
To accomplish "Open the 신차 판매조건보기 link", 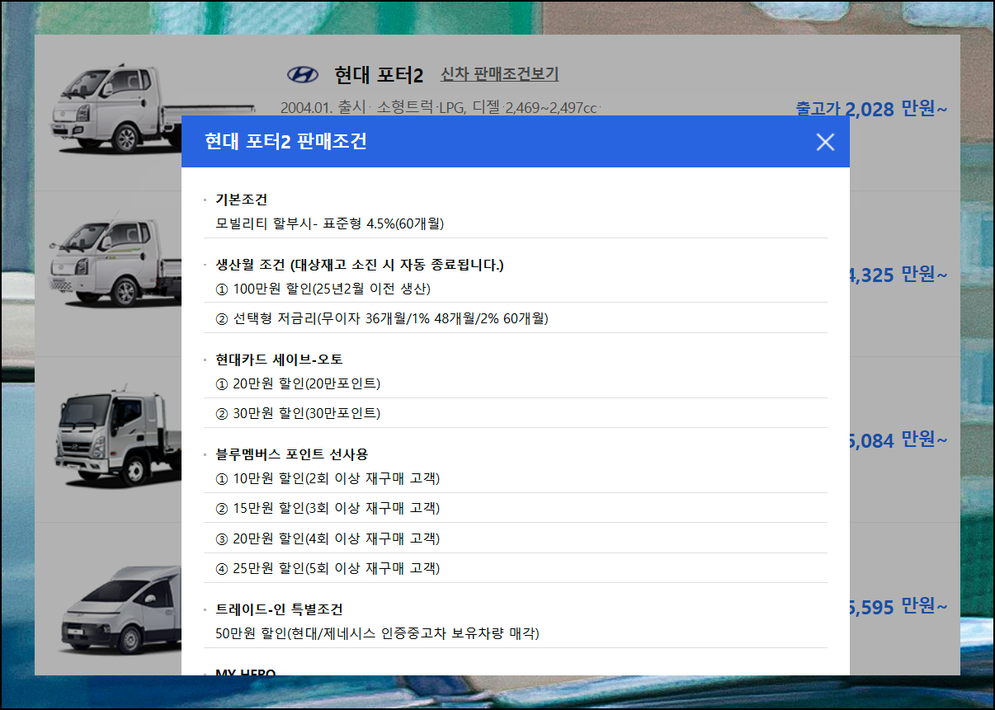I will click(499, 74).
